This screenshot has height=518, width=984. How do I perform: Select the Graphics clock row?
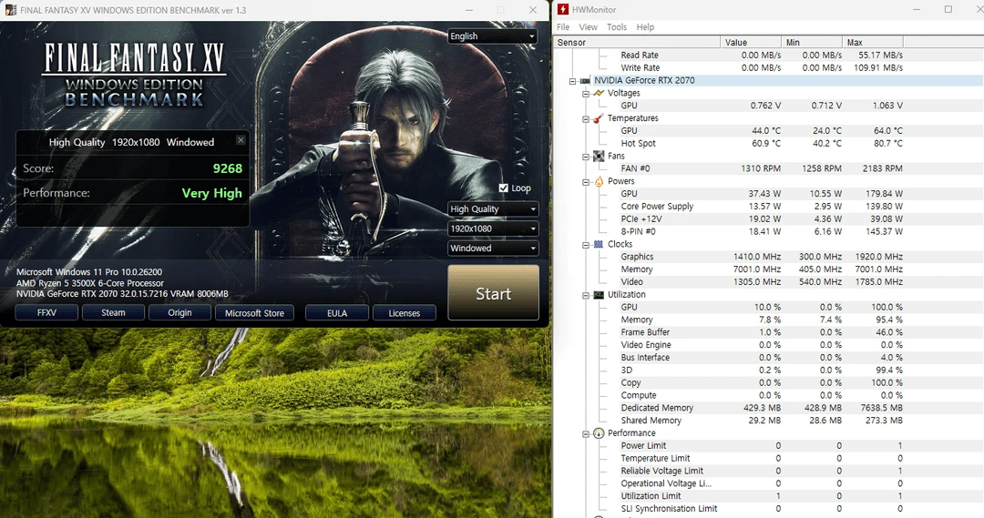pos(761,257)
